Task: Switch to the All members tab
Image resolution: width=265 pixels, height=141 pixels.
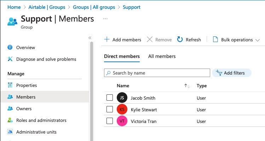Action: [x=162, y=56]
